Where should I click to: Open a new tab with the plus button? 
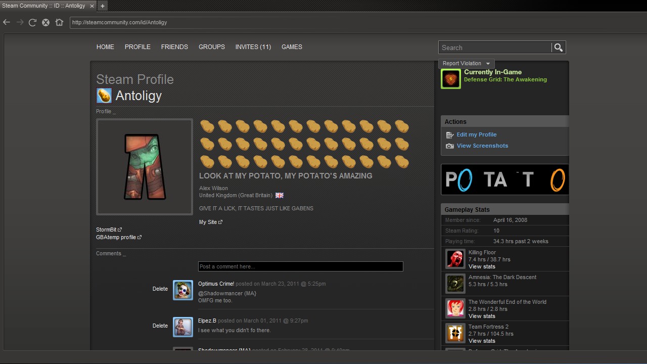[x=102, y=6]
